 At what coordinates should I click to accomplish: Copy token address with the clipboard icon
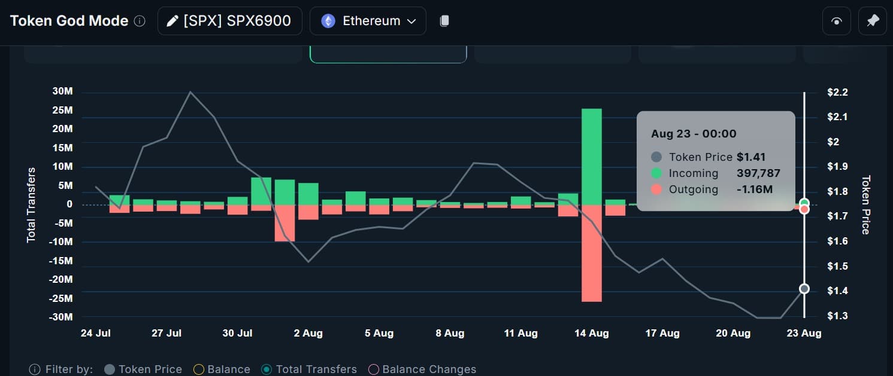pyautogui.click(x=444, y=21)
